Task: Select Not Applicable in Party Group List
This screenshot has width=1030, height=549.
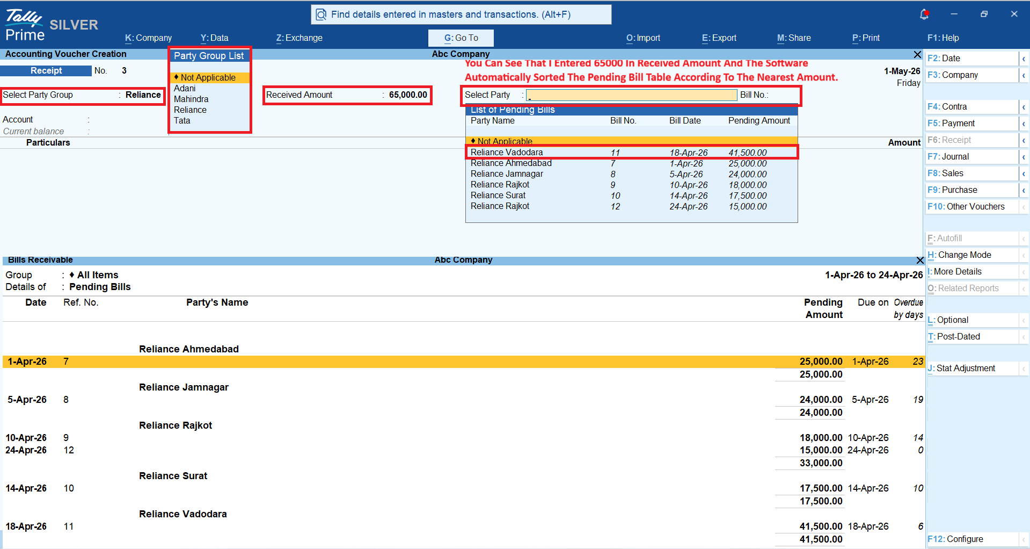Action: click(209, 78)
